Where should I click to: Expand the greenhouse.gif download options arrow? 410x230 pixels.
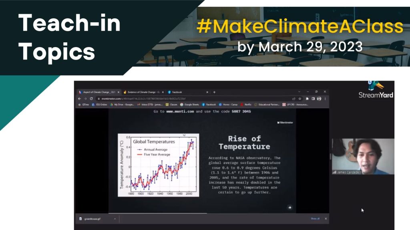point(115,219)
